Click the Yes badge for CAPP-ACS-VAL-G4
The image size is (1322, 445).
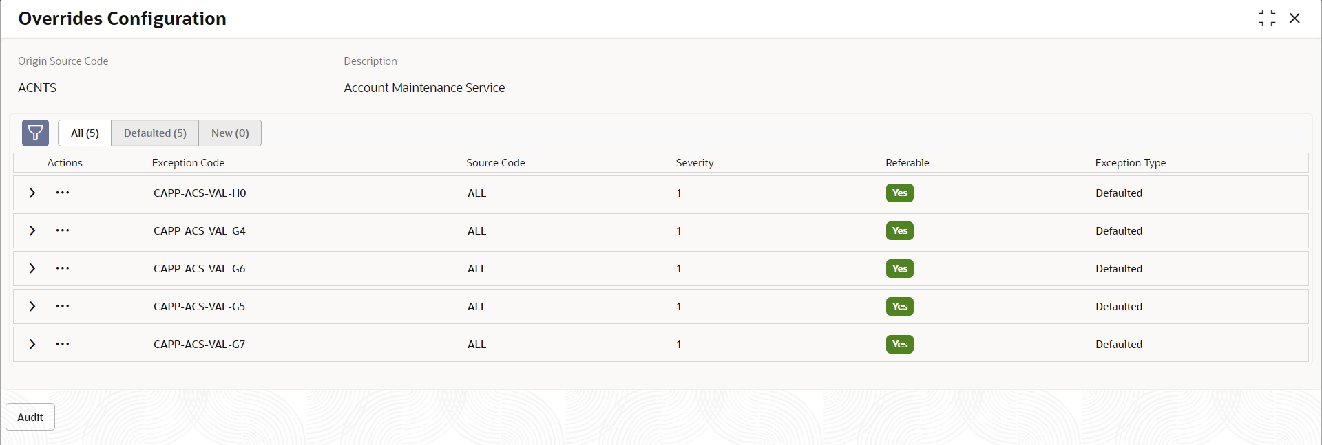(899, 230)
